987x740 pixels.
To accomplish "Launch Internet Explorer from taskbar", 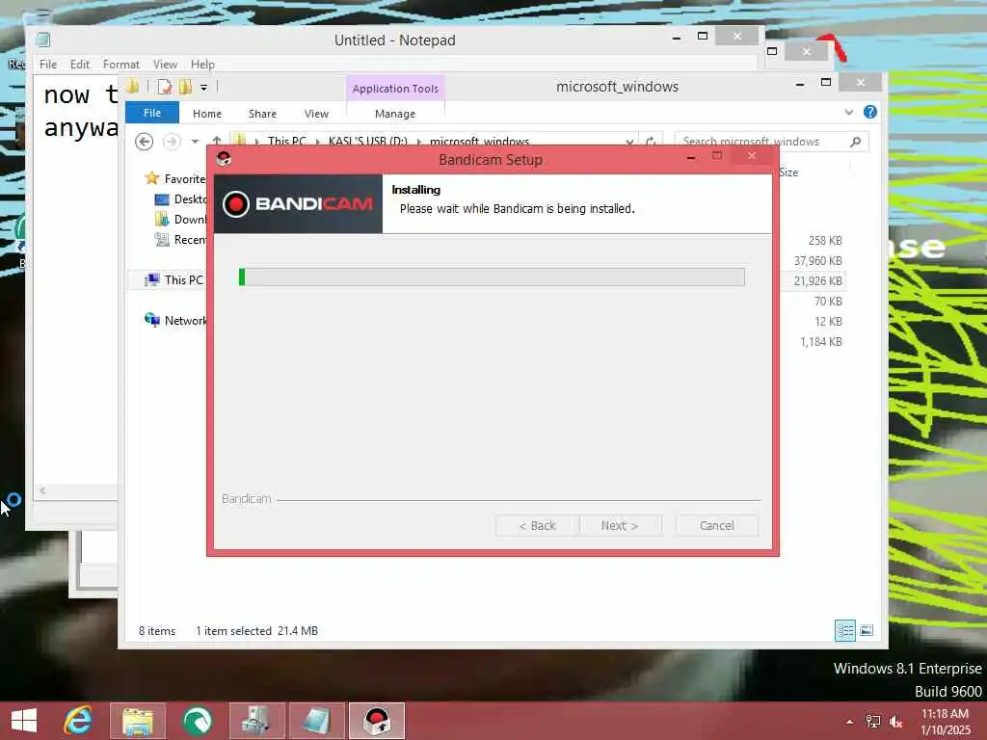I will tap(78, 721).
